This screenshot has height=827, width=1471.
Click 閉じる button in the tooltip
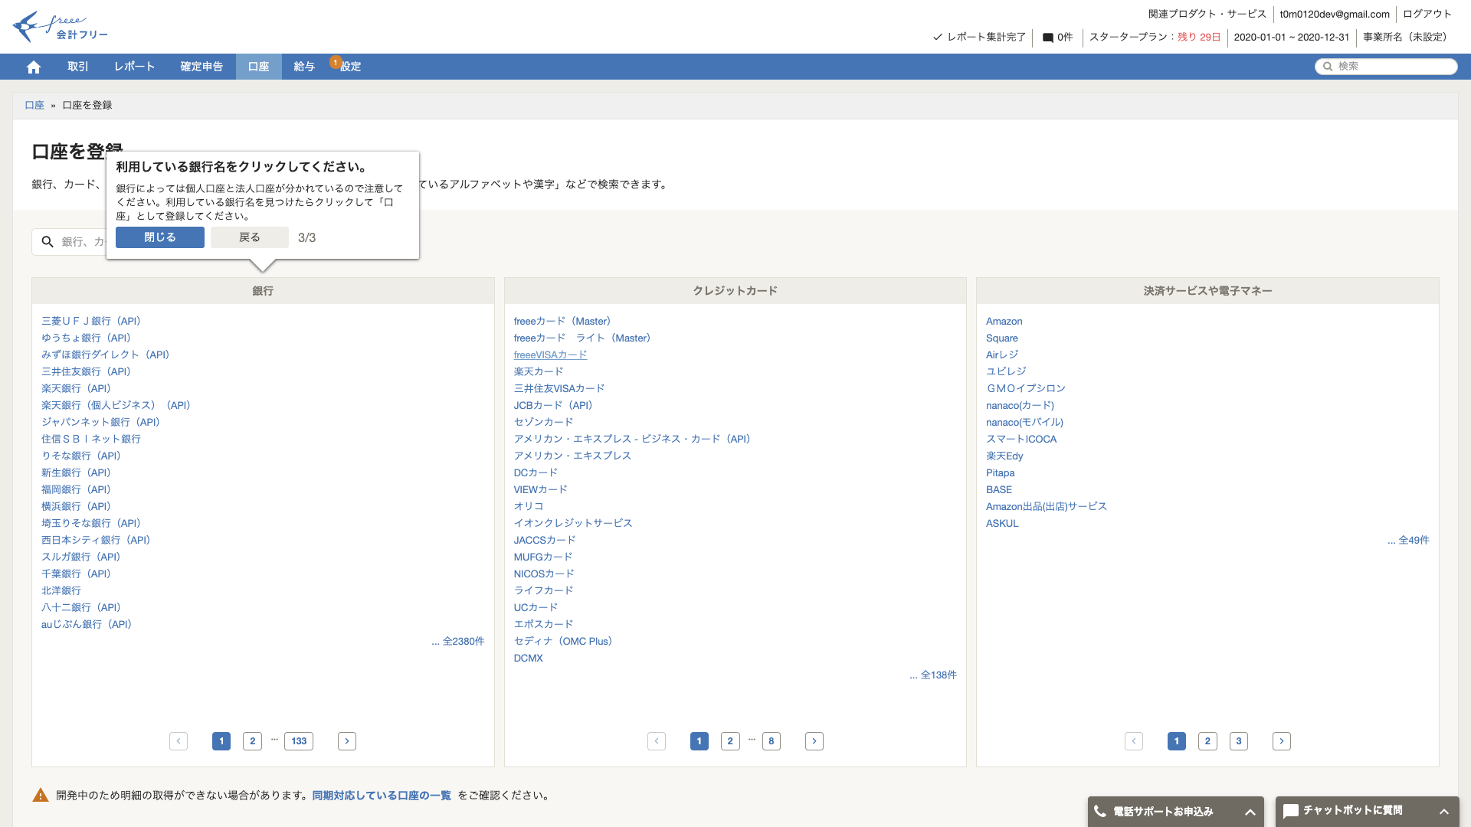pos(160,237)
